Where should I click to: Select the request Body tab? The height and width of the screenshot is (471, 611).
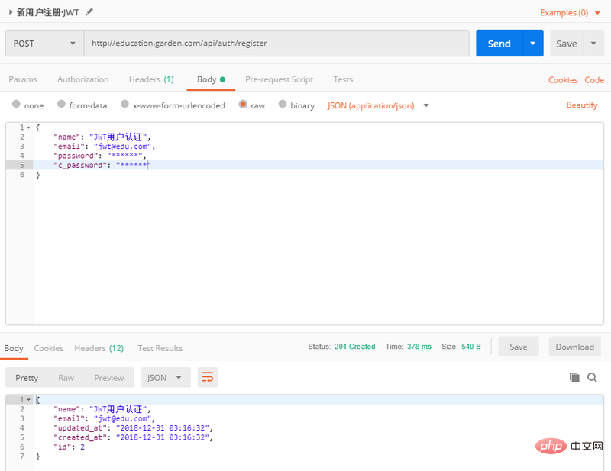[211, 79]
